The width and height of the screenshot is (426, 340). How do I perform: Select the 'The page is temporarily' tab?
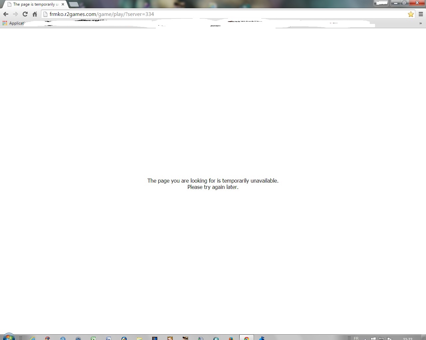point(33,4)
